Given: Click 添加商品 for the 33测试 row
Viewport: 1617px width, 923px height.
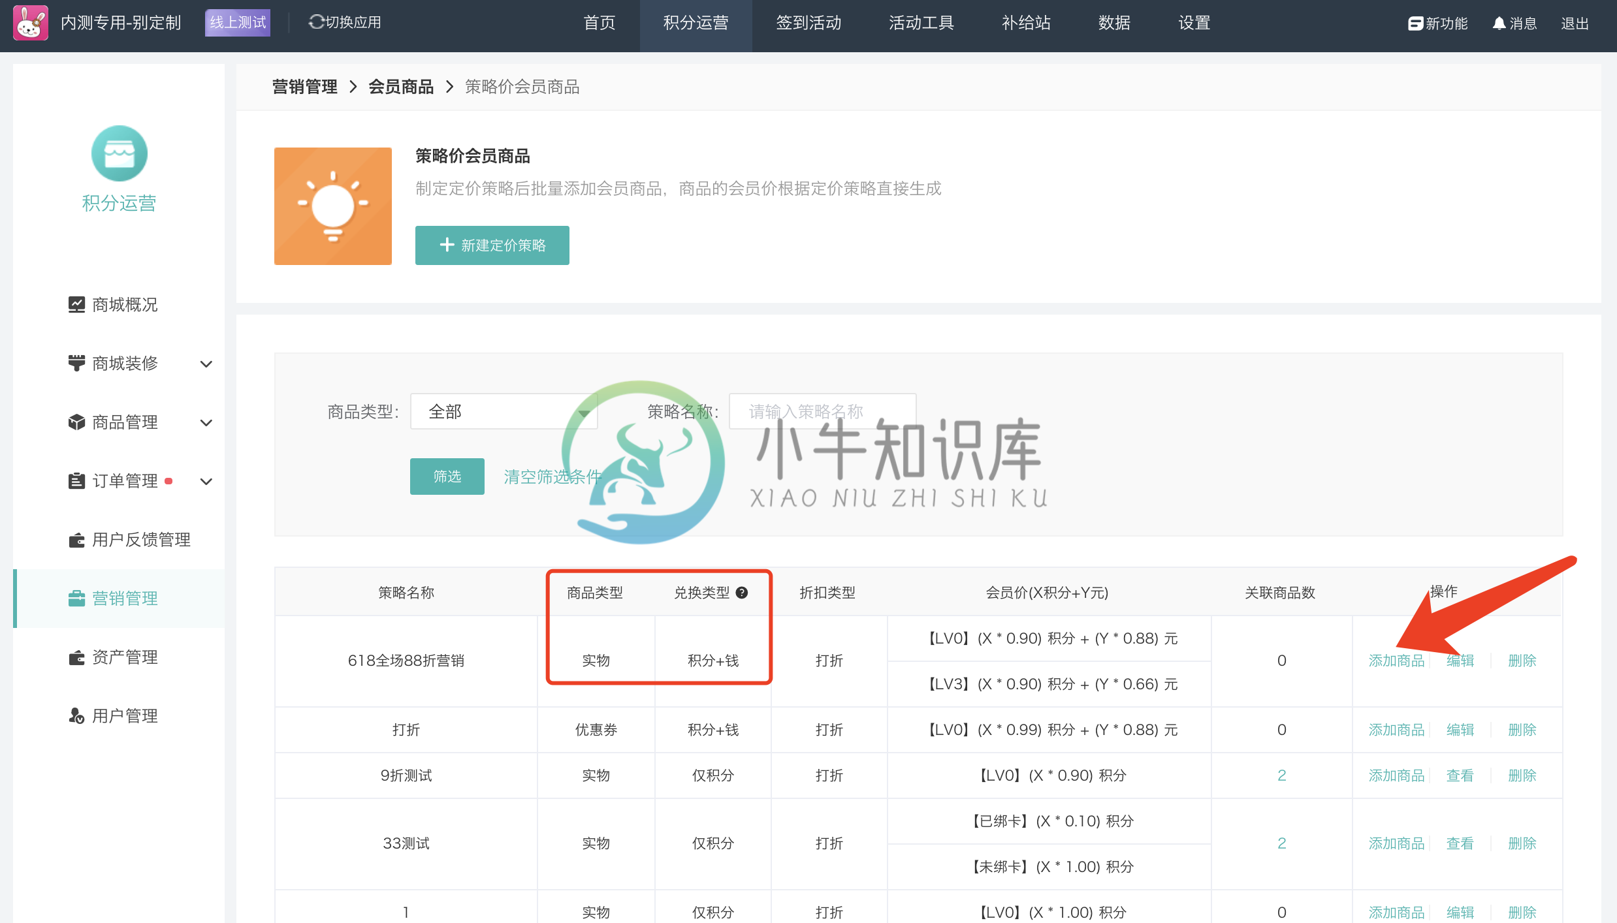Looking at the screenshot, I should tap(1396, 843).
